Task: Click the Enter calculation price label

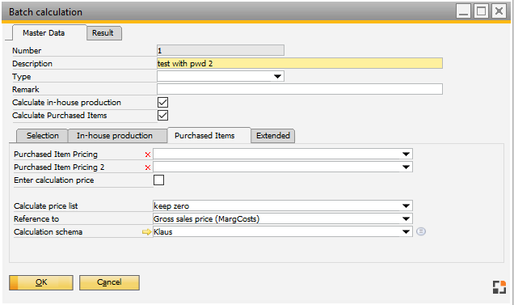Action: (x=54, y=180)
